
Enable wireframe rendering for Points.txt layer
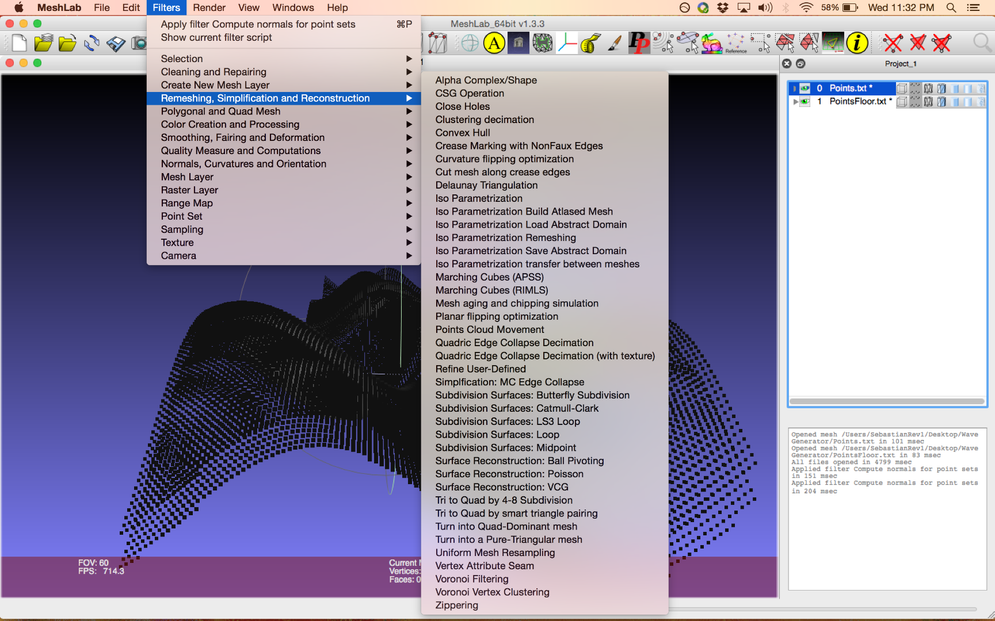pos(928,88)
